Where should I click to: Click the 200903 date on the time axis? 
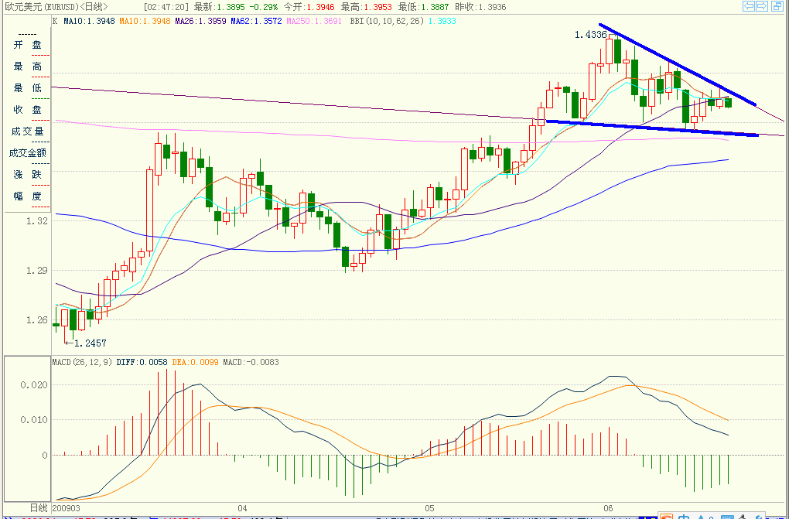point(67,508)
